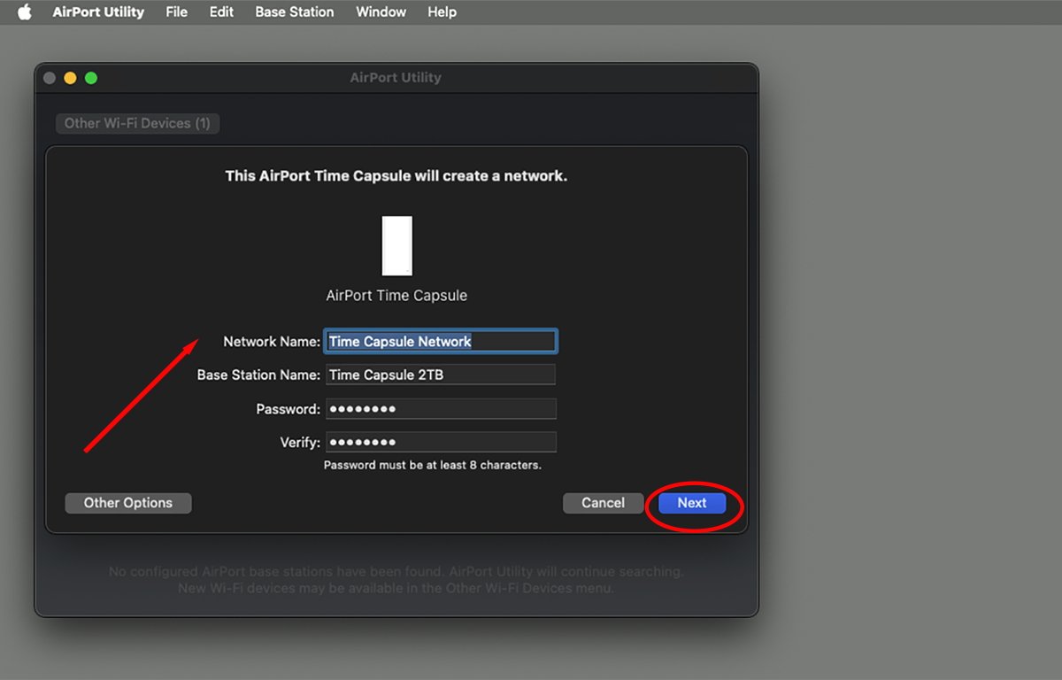1062x680 pixels.
Task: Click the blue Next button
Action: (x=692, y=503)
